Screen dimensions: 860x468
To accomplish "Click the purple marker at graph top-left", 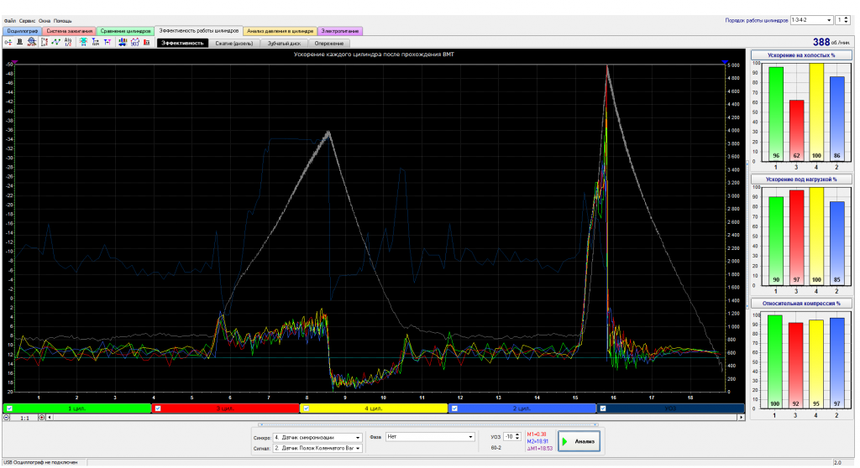I will [x=15, y=62].
